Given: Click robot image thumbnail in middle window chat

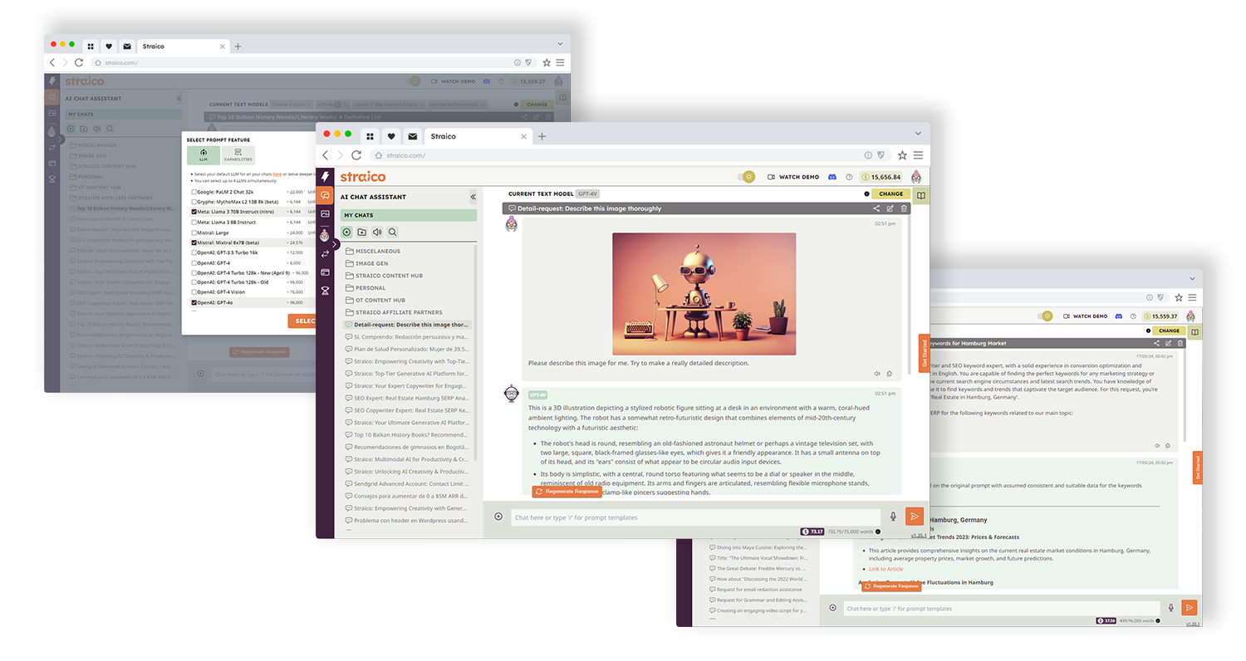Looking at the screenshot, I should coord(704,294).
